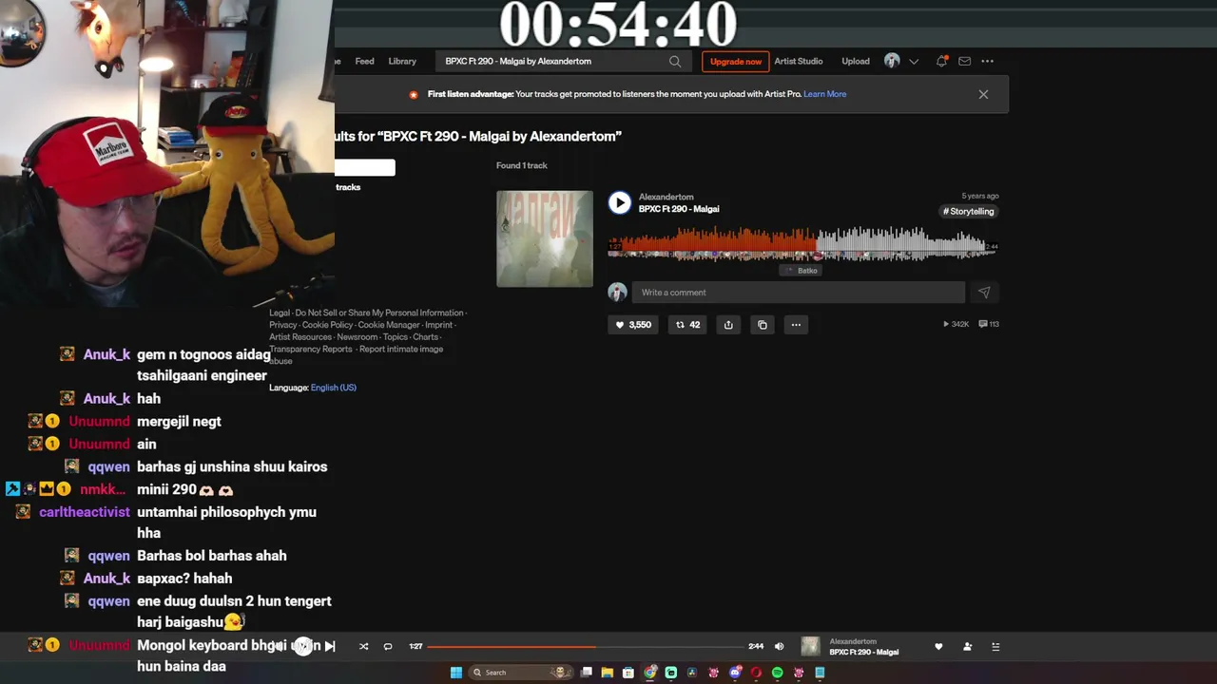This screenshot has width=1217, height=684.
Task: Open More options on the Malgai track
Action: [x=797, y=325]
